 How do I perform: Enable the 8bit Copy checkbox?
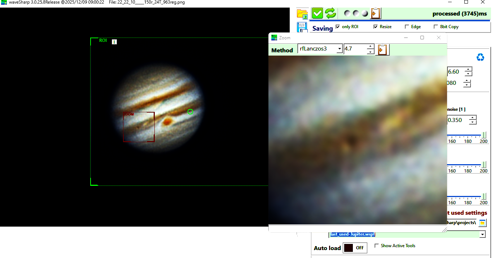coord(436,27)
